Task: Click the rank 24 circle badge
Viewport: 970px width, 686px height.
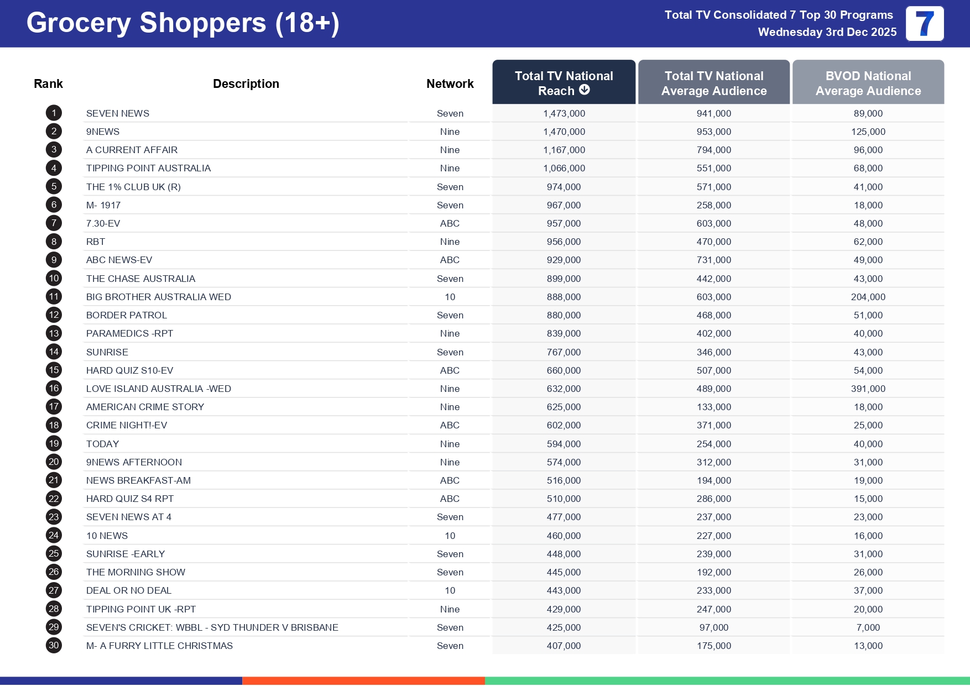Action: coord(54,536)
